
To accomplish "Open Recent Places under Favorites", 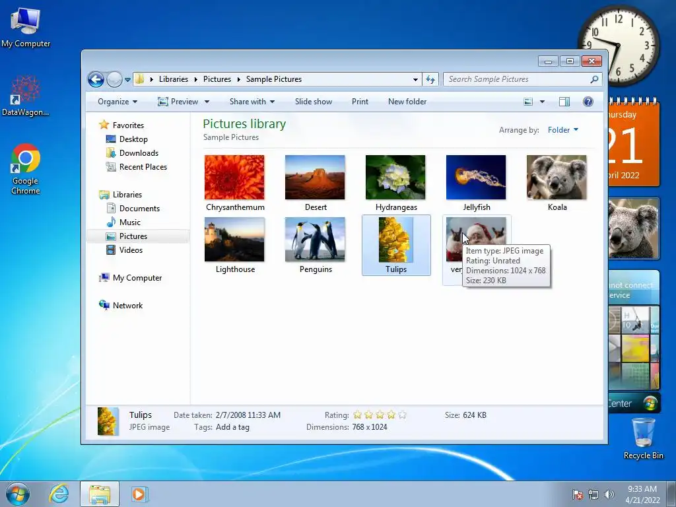I will (x=143, y=167).
